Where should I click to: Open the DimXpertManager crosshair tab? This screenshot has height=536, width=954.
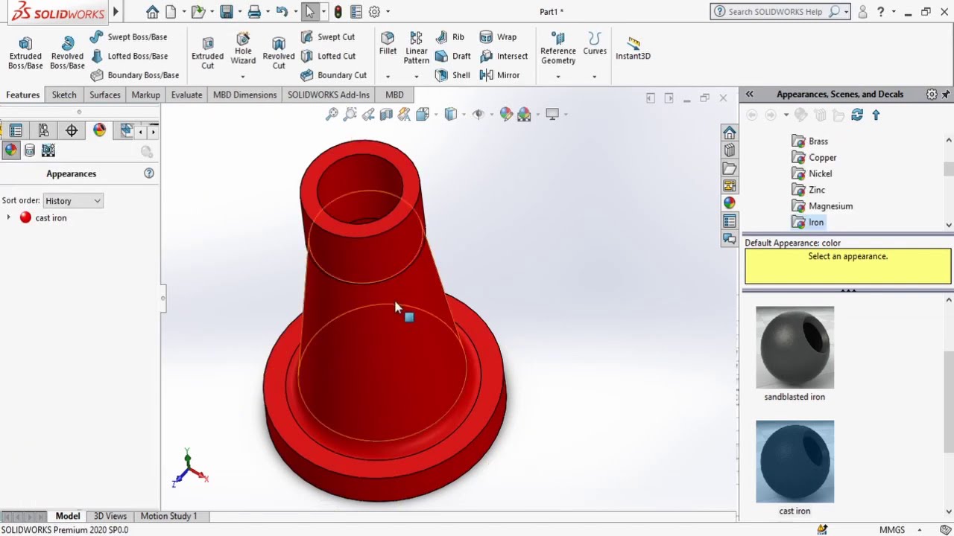pos(72,130)
